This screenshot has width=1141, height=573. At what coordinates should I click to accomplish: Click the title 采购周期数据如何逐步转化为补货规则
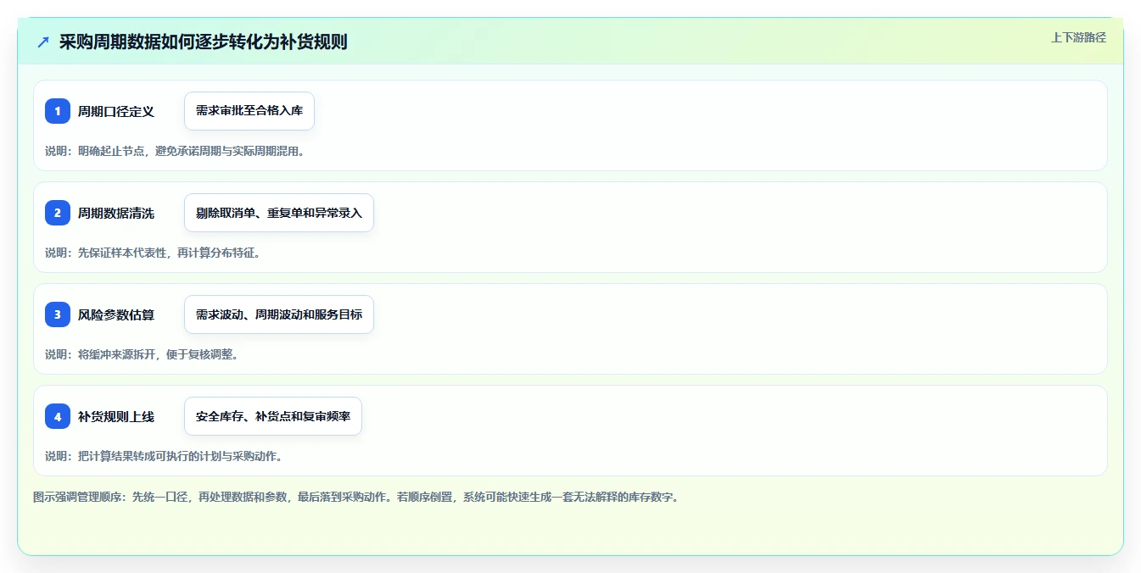click(x=204, y=42)
